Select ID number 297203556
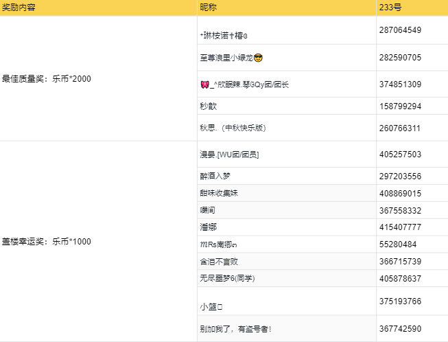 [x=400, y=176]
